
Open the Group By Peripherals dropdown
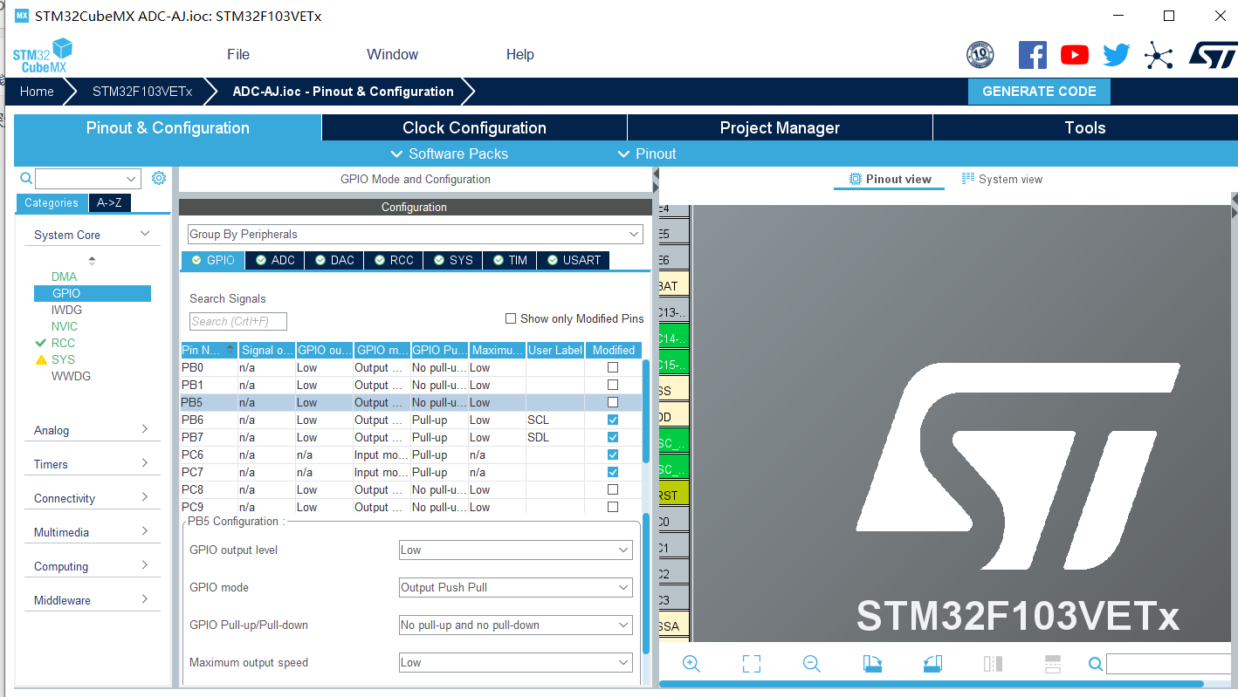416,234
